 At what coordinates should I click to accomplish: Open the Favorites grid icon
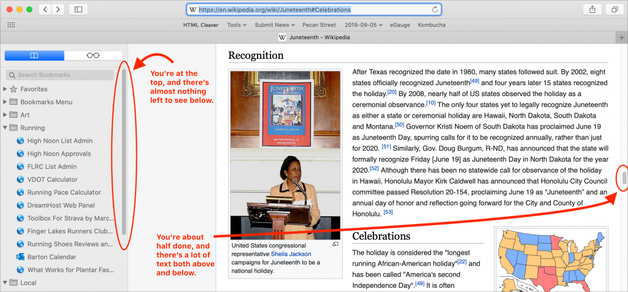tap(11, 25)
